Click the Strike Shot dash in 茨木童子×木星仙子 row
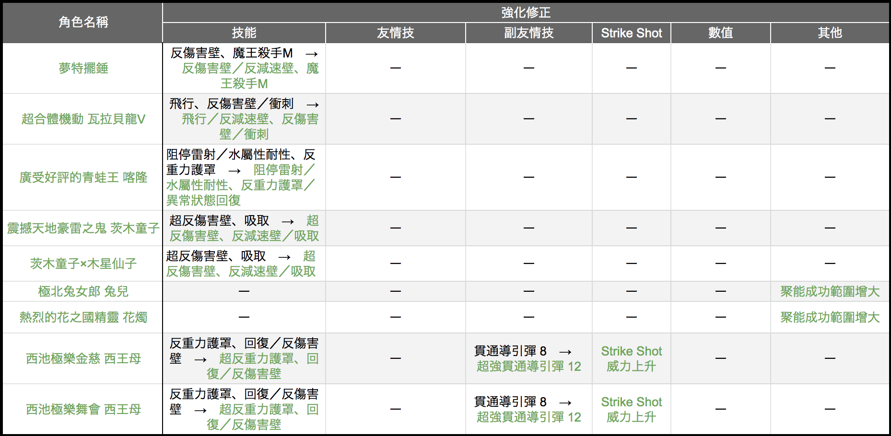This screenshot has height=436, width=891. tap(632, 264)
